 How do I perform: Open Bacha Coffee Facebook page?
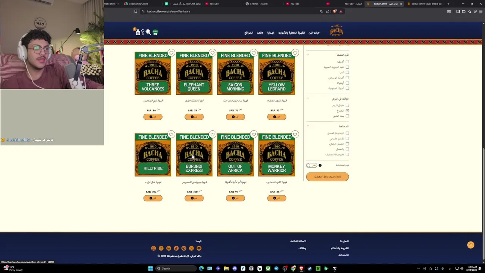[x=161, y=248]
